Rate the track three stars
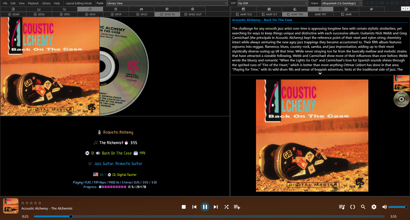410x220 pixels. click(31, 203)
